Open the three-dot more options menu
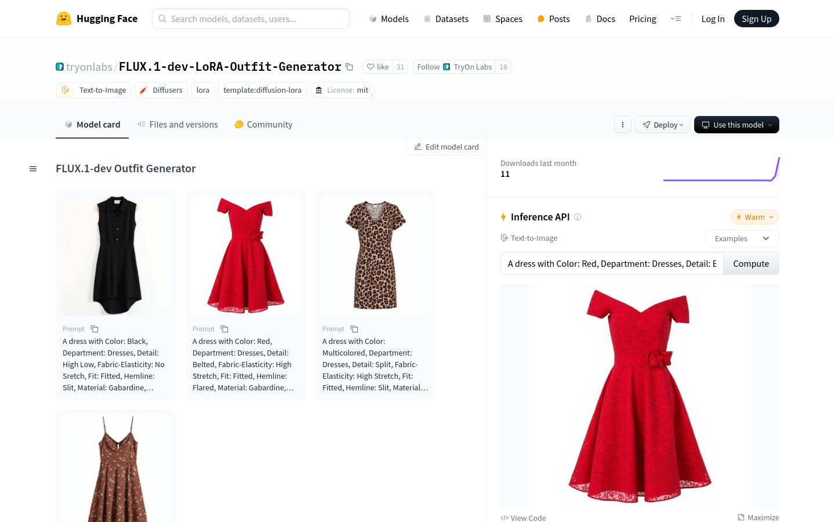Image resolution: width=835 pixels, height=522 pixels. (x=622, y=125)
